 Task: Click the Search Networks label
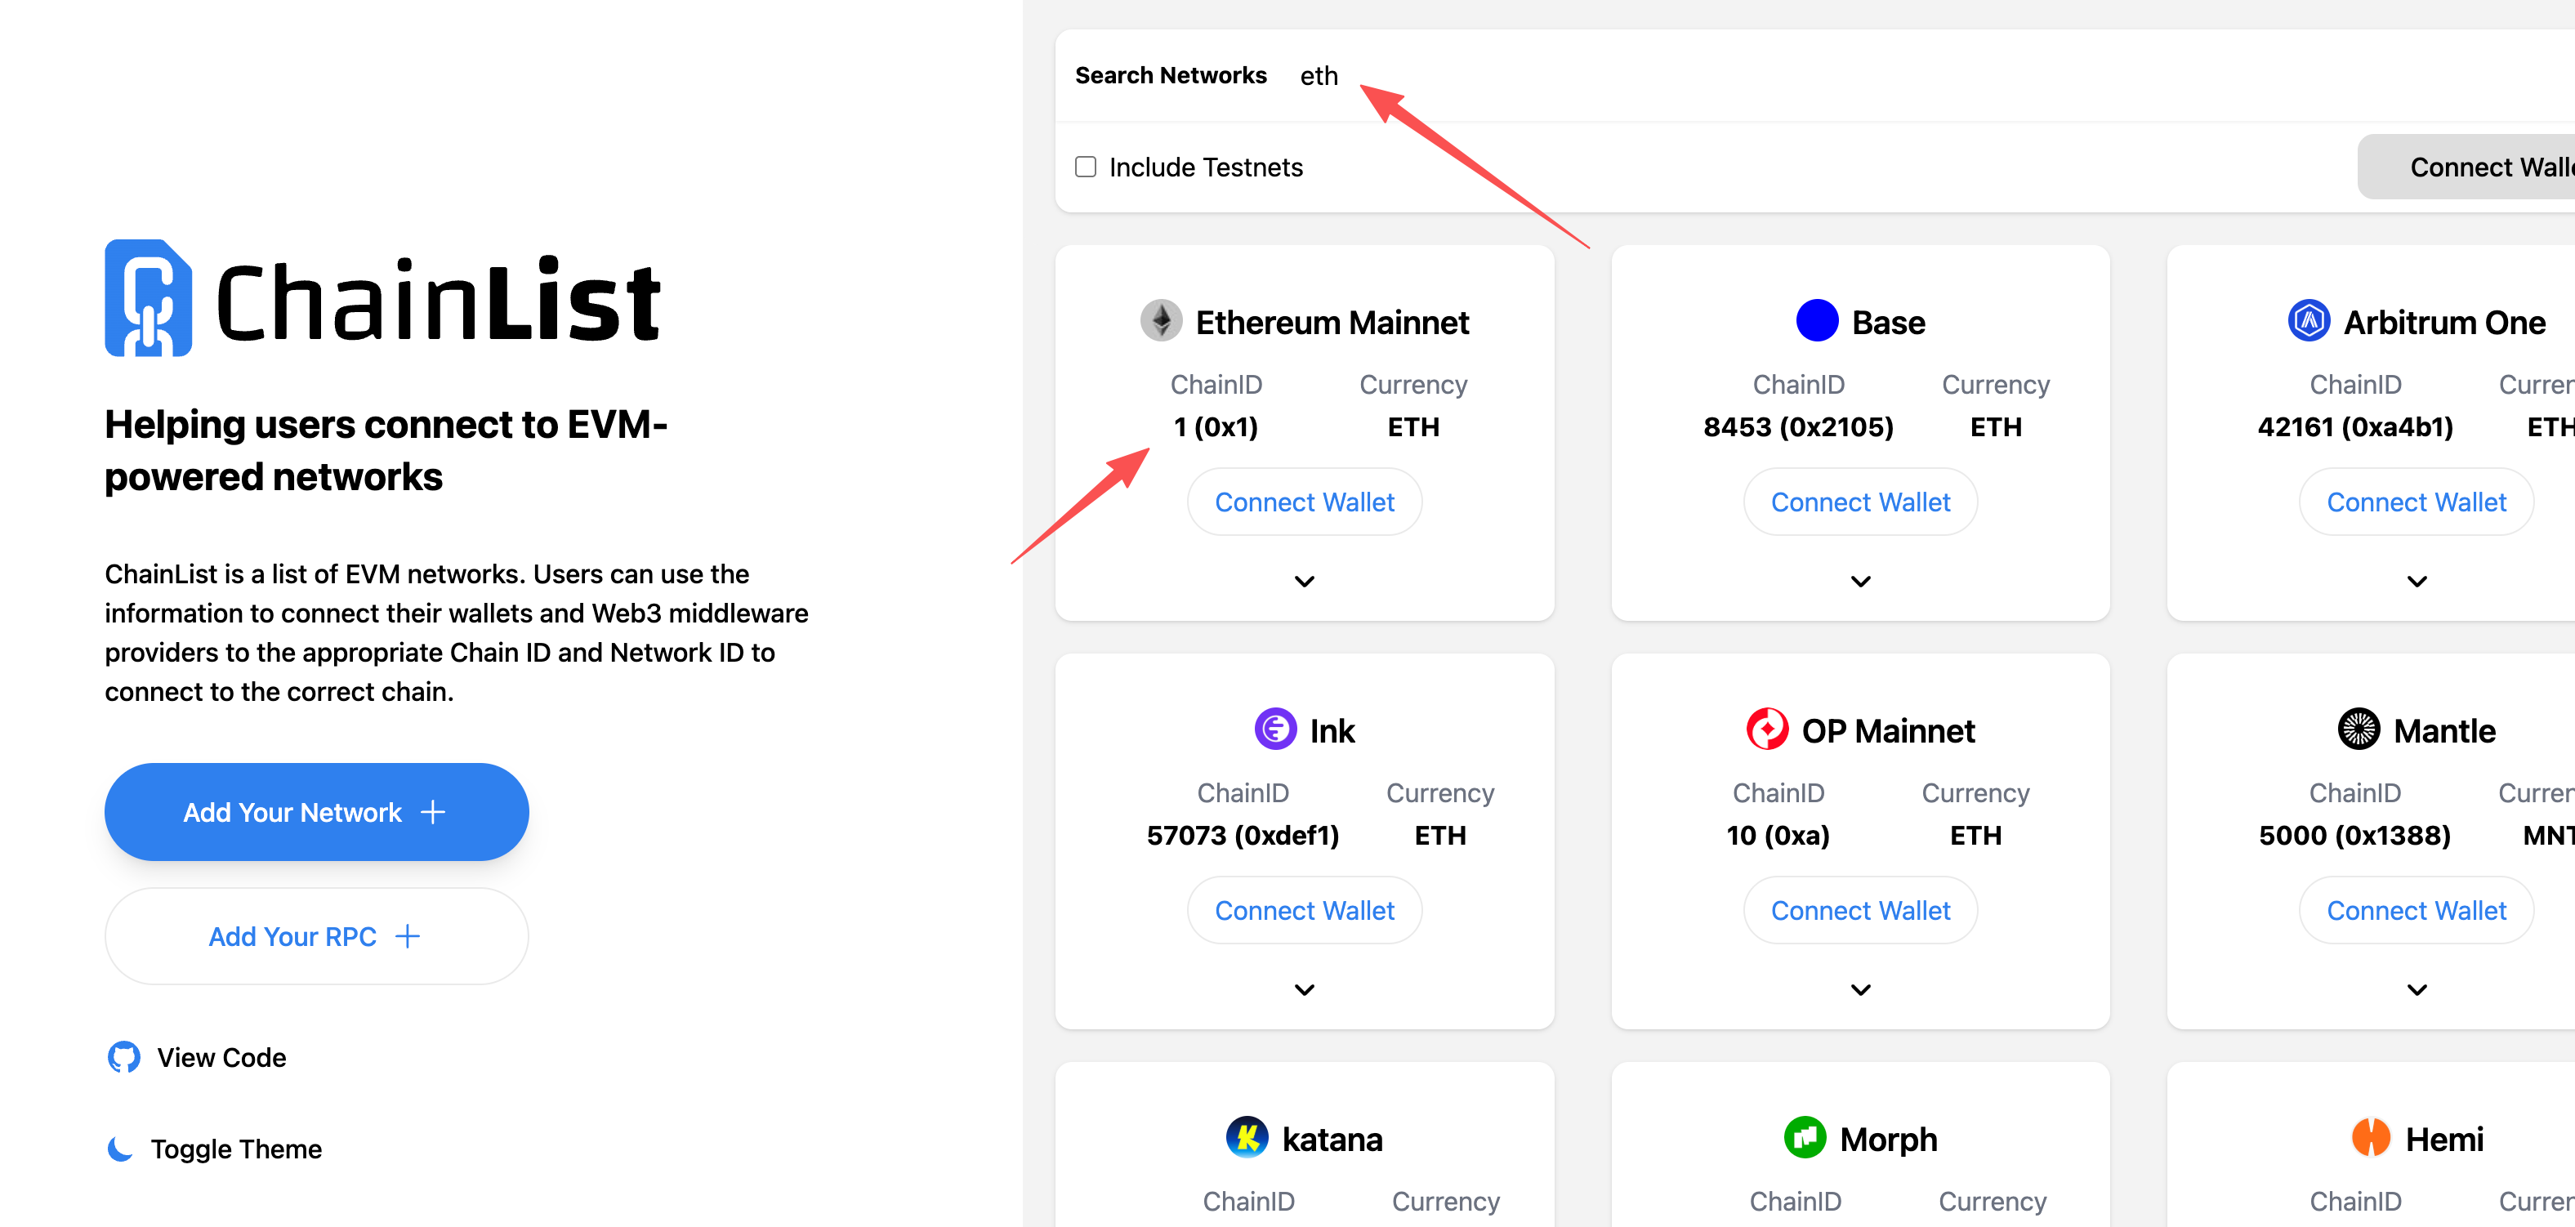pos(1171,76)
